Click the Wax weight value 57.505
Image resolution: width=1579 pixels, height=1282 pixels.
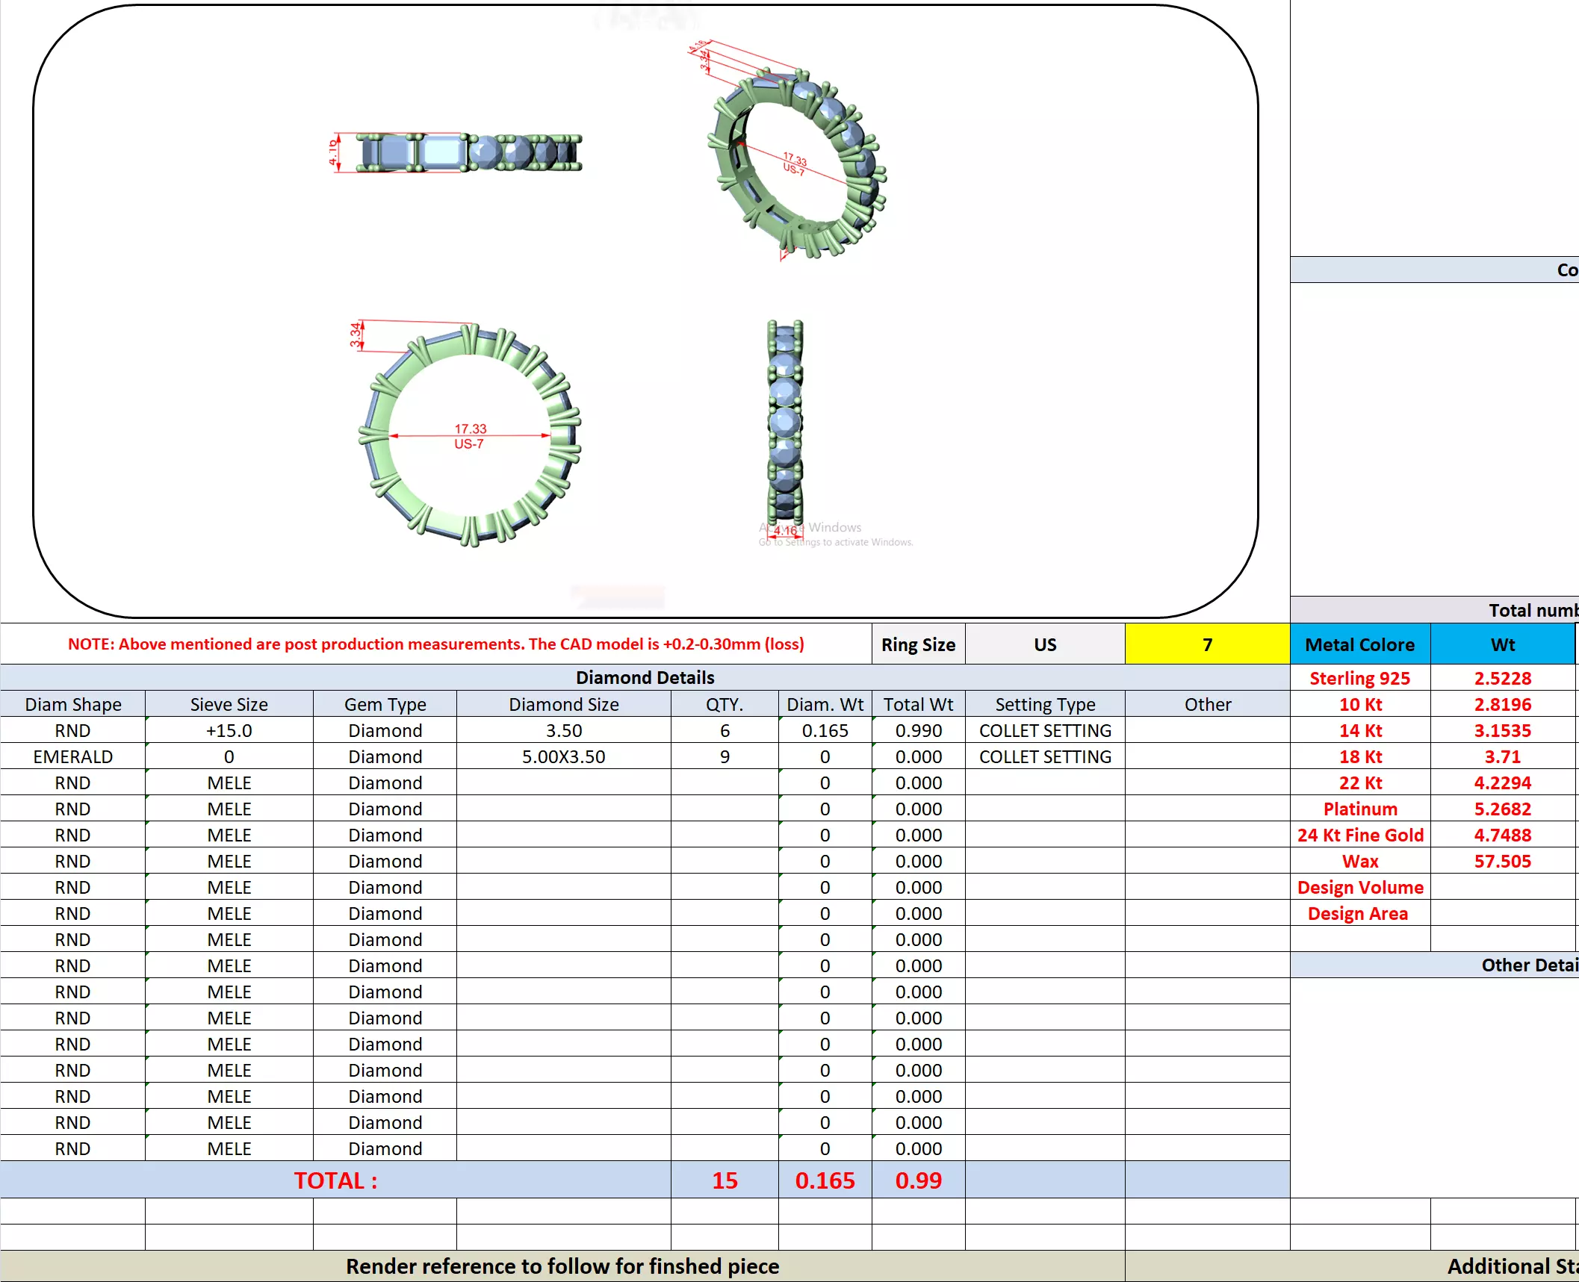pyautogui.click(x=1501, y=861)
